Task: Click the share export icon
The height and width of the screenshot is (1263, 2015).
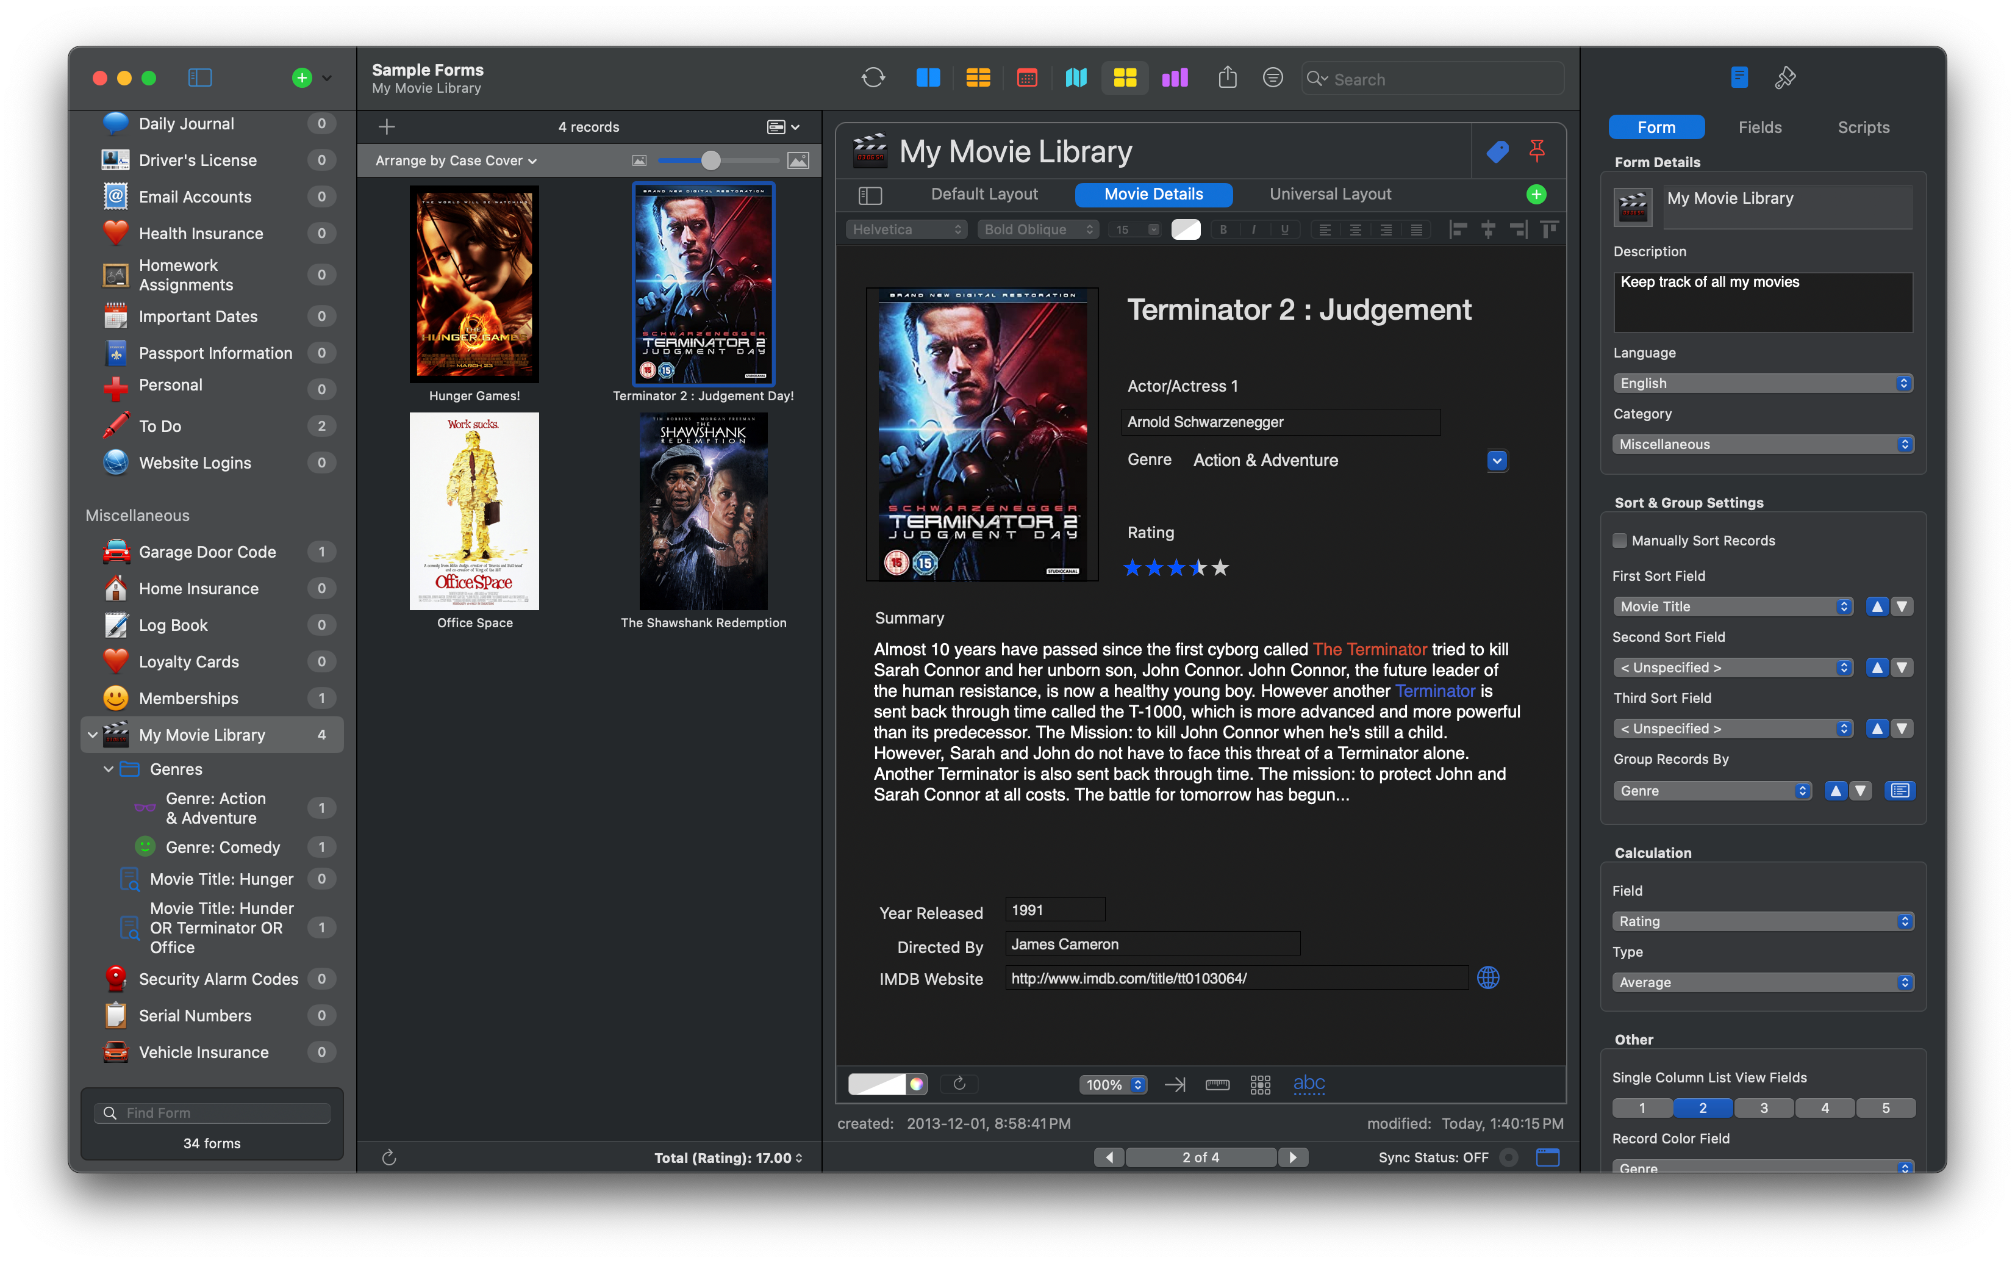Action: (x=1226, y=77)
